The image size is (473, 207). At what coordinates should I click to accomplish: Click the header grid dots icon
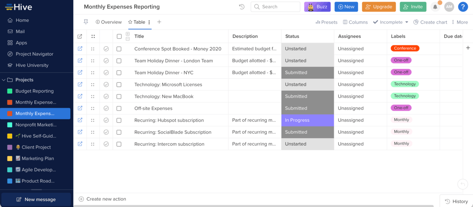[93, 36]
